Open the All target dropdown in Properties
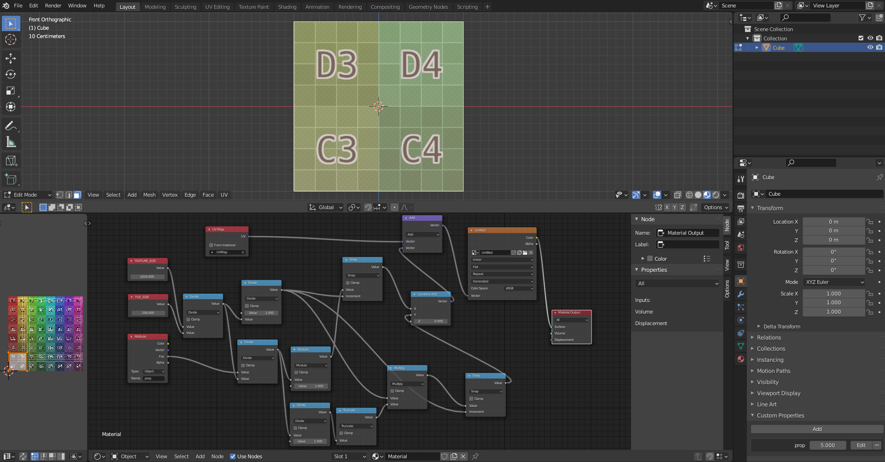885x462 pixels. [677, 283]
